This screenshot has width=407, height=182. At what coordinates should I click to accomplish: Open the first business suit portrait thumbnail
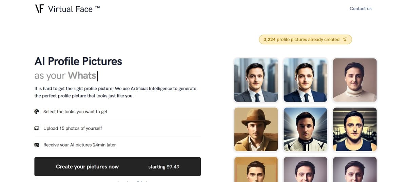pos(256,80)
